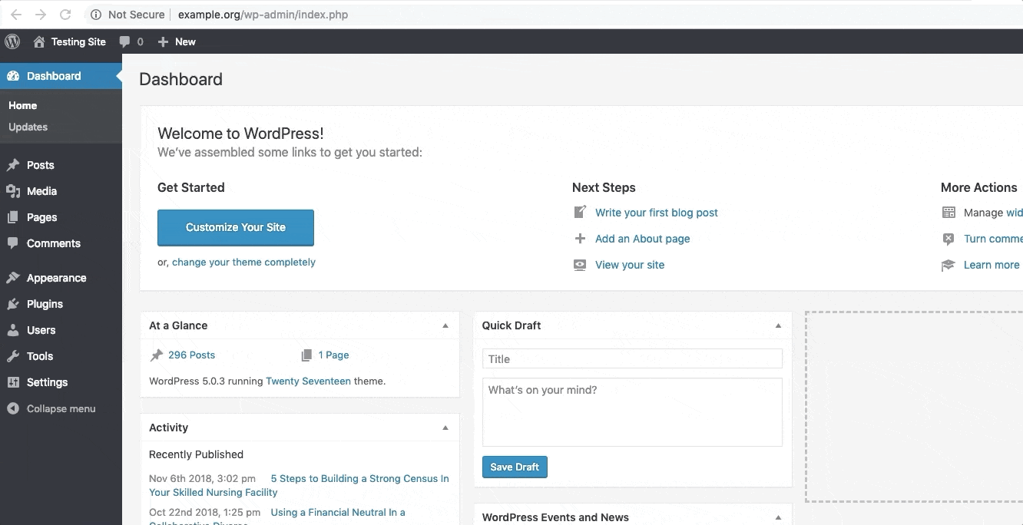The width and height of the screenshot is (1023, 525).
Task: Click the Posts pushpin icon in sidebar
Action: click(x=13, y=165)
